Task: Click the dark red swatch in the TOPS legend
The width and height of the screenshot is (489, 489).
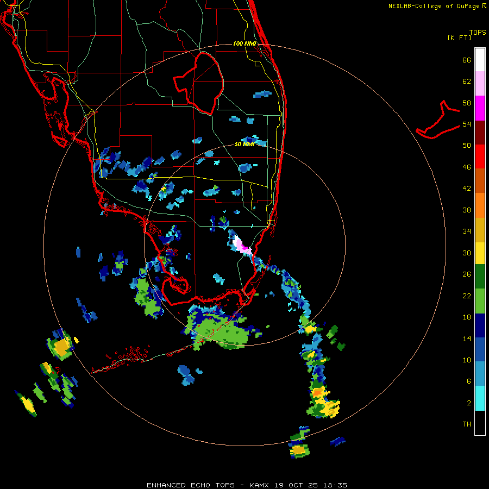Action: (480, 133)
